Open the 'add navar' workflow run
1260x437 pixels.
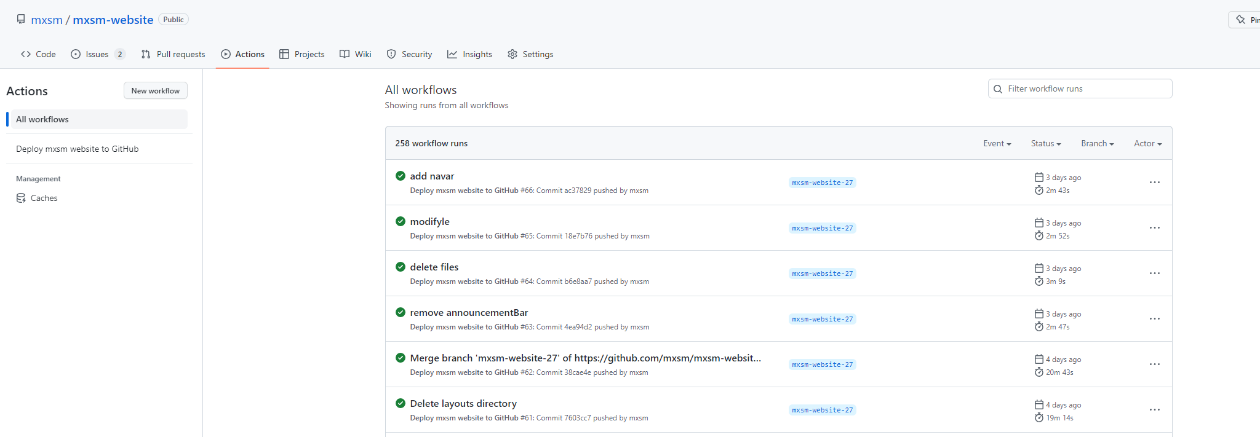[432, 176]
